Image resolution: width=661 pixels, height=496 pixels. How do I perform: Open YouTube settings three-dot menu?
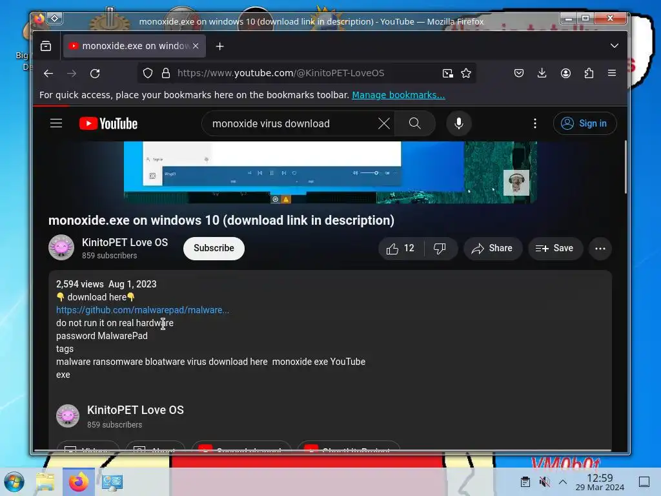[x=535, y=123]
